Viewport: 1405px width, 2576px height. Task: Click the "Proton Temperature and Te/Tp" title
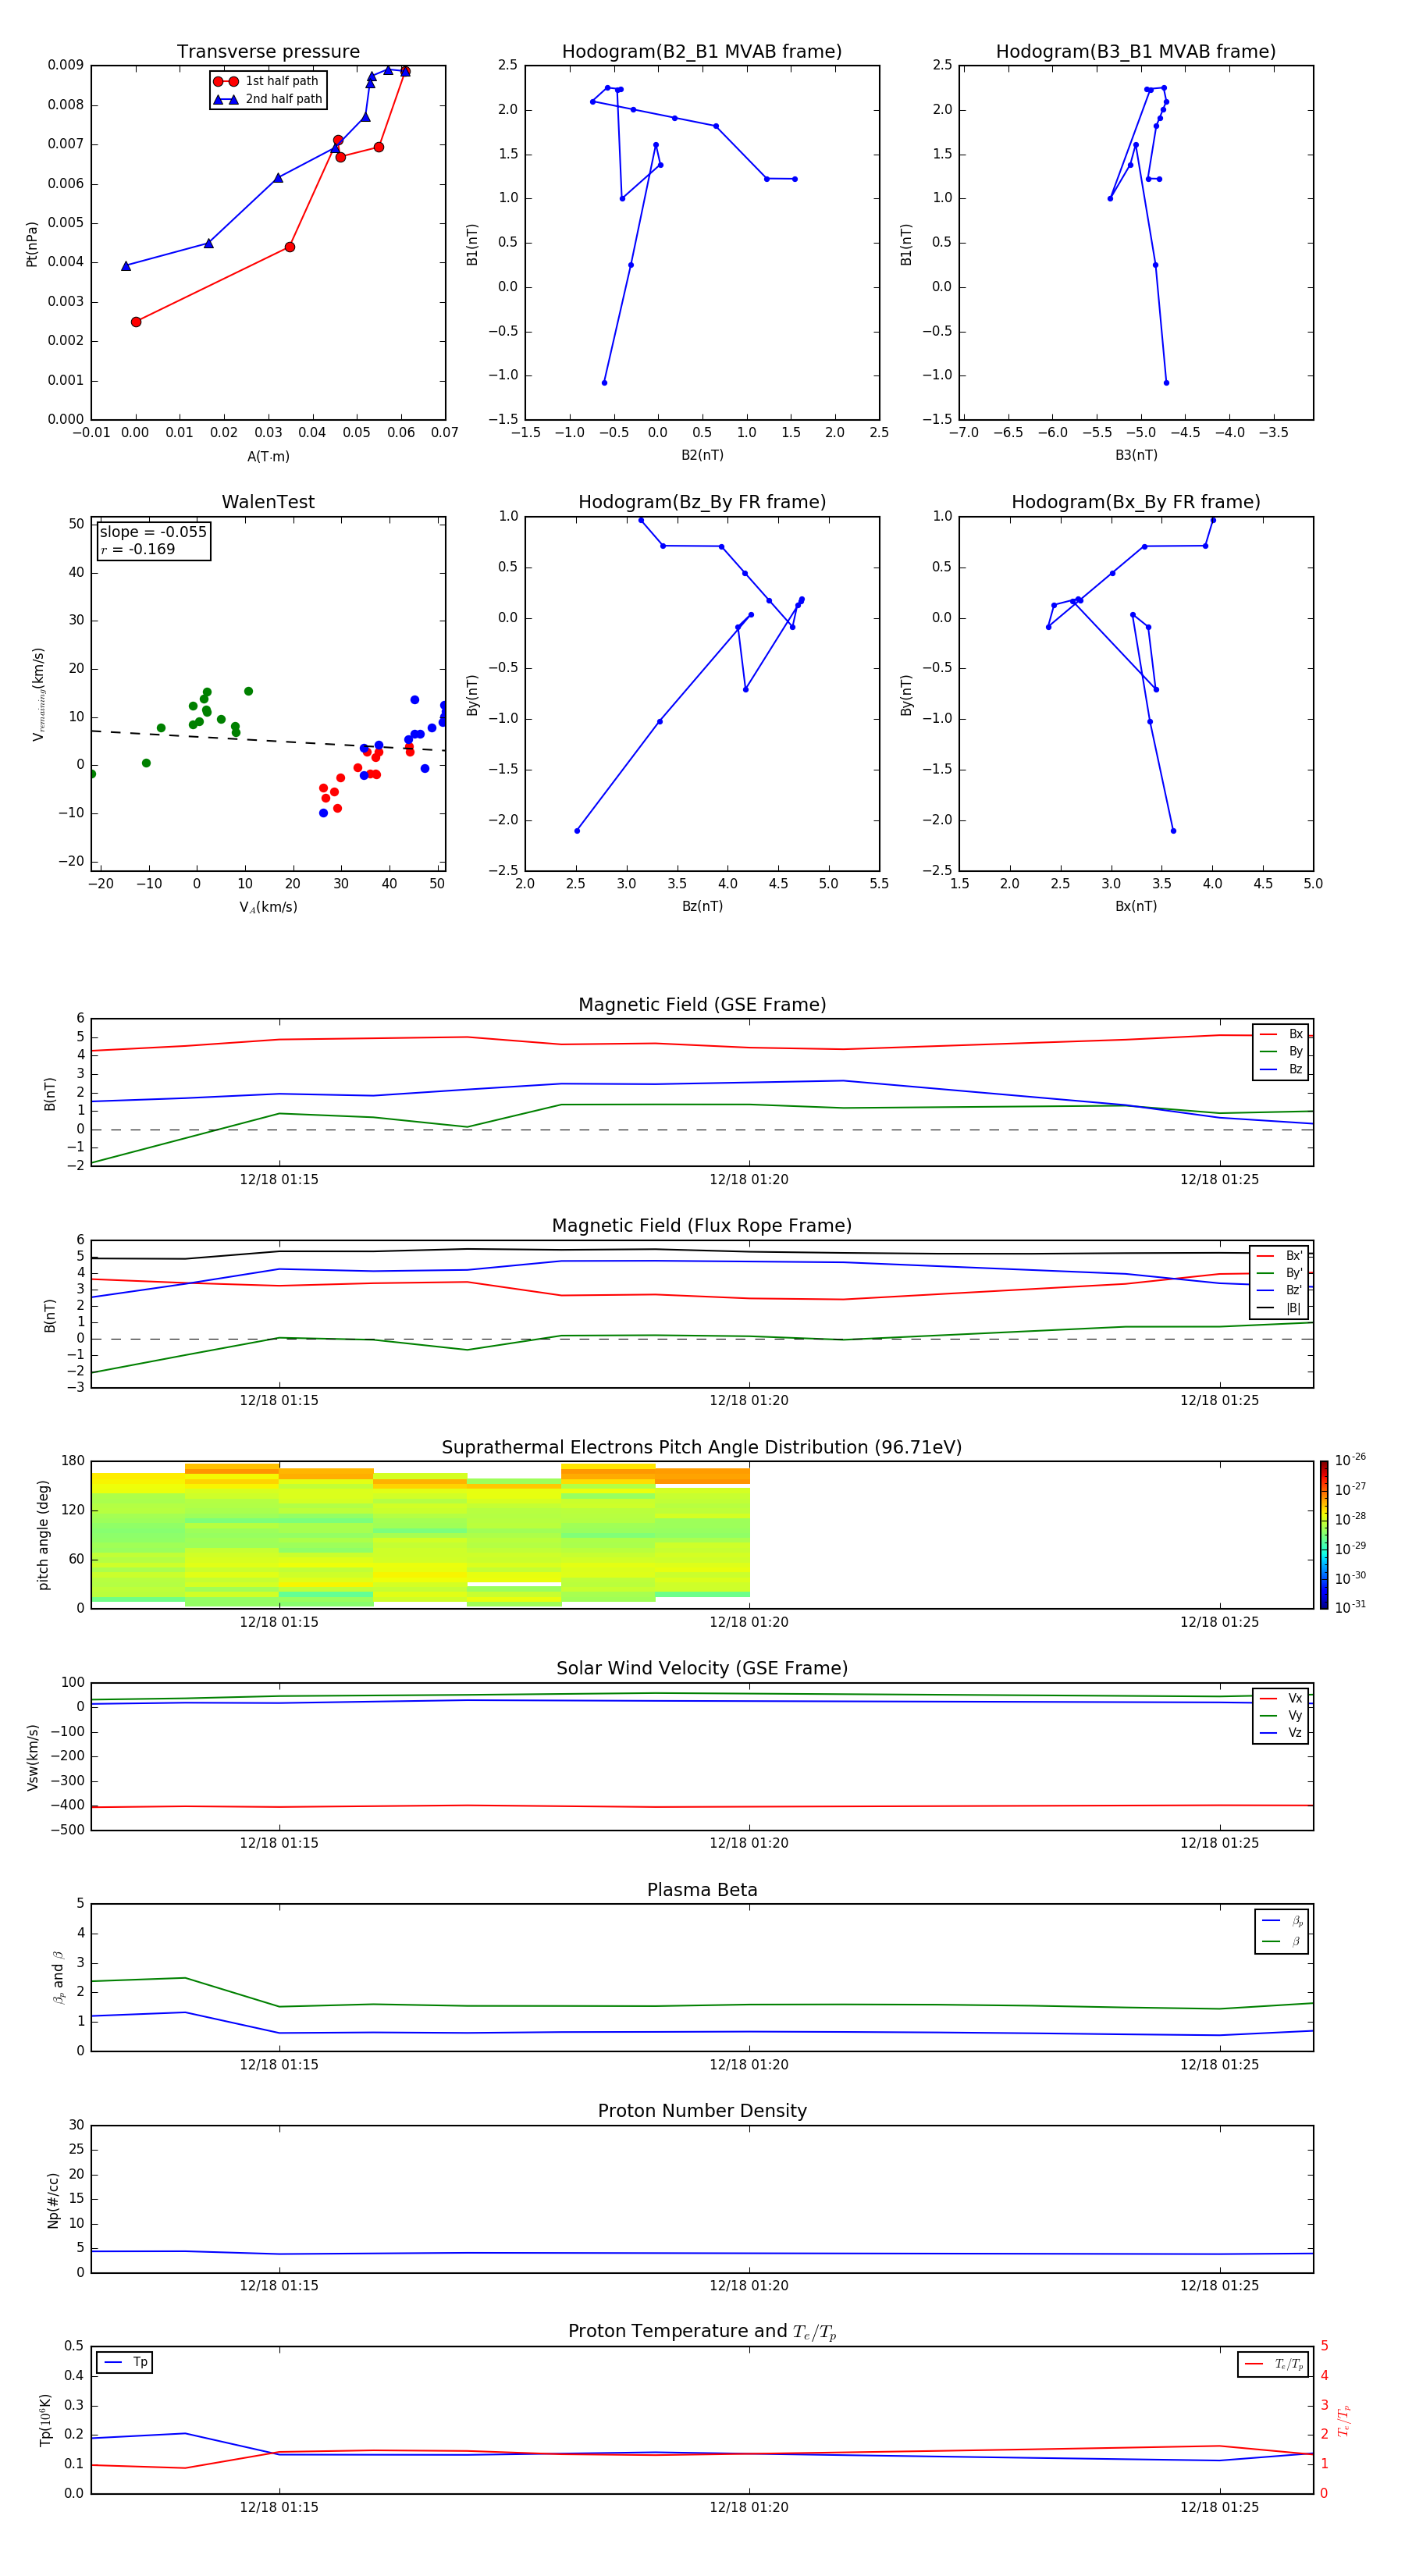click(702, 2332)
